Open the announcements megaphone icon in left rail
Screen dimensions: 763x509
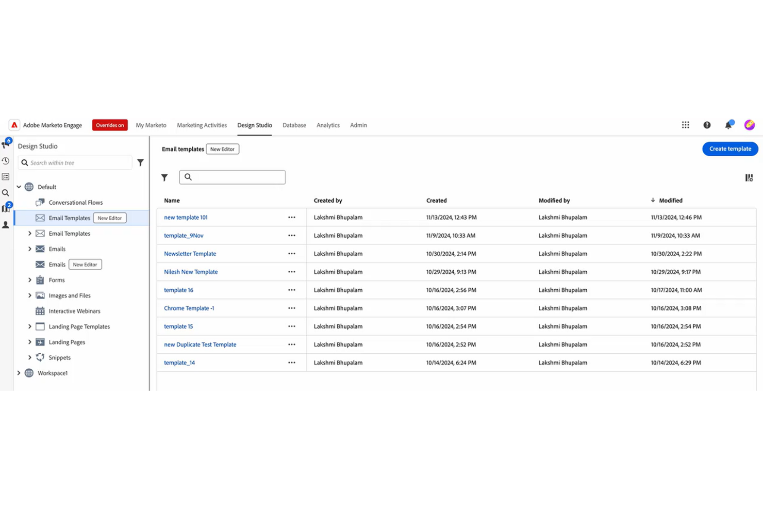[6, 144]
